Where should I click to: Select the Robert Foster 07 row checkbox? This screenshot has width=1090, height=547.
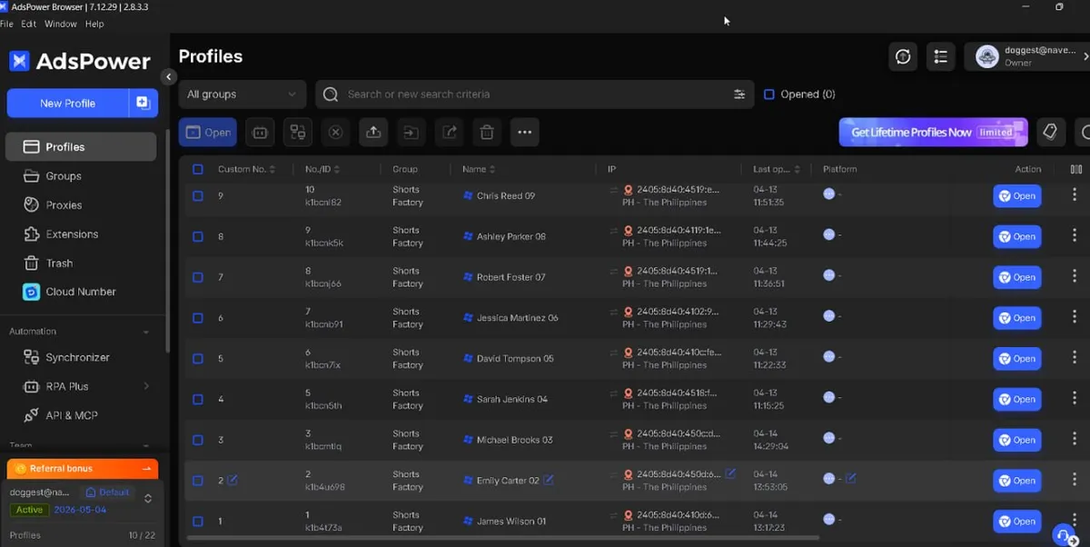point(198,277)
